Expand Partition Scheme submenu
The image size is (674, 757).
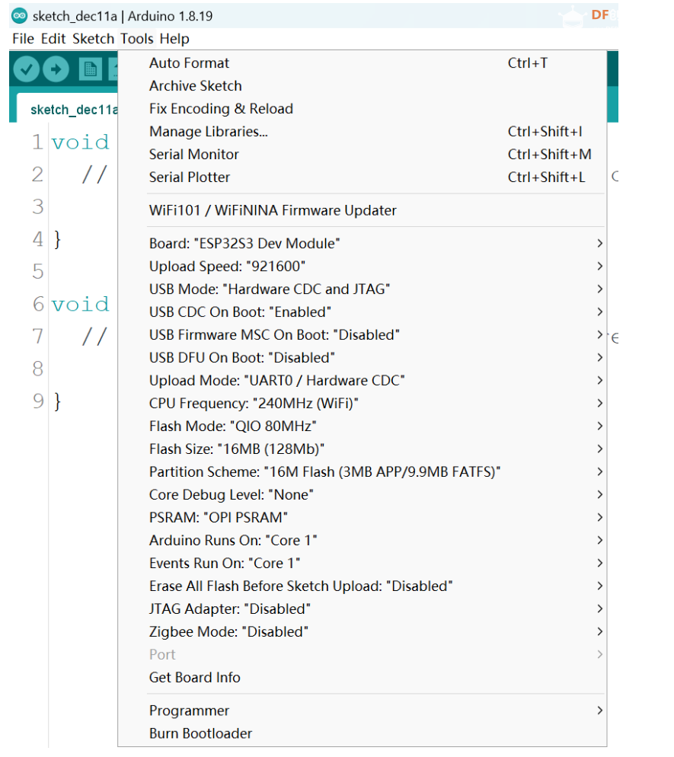[362, 471]
